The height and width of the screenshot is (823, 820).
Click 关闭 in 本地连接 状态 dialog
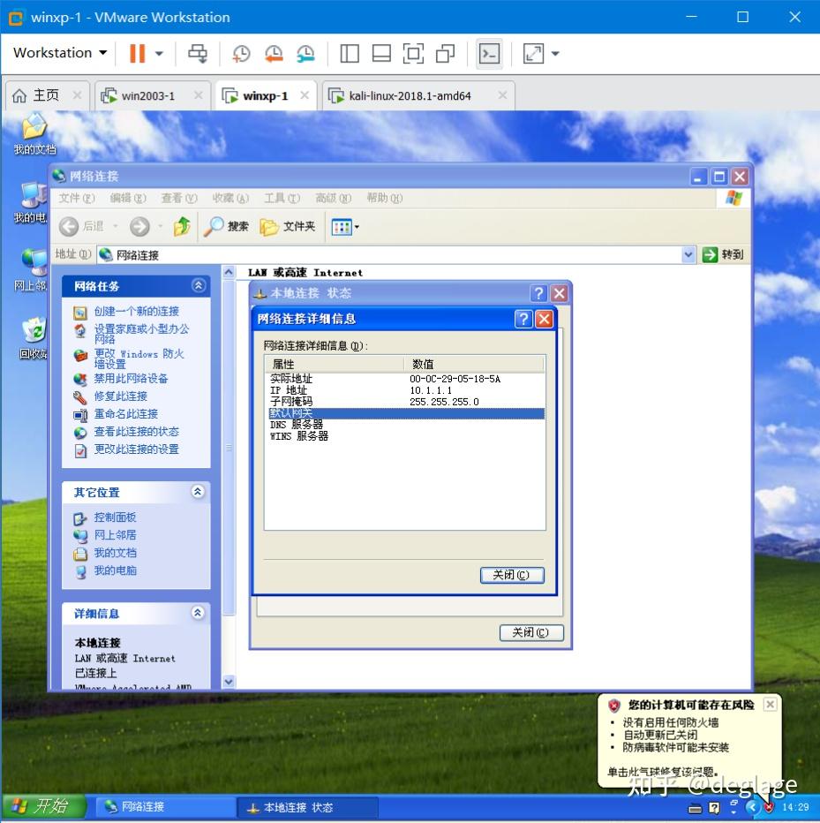pyautogui.click(x=531, y=632)
